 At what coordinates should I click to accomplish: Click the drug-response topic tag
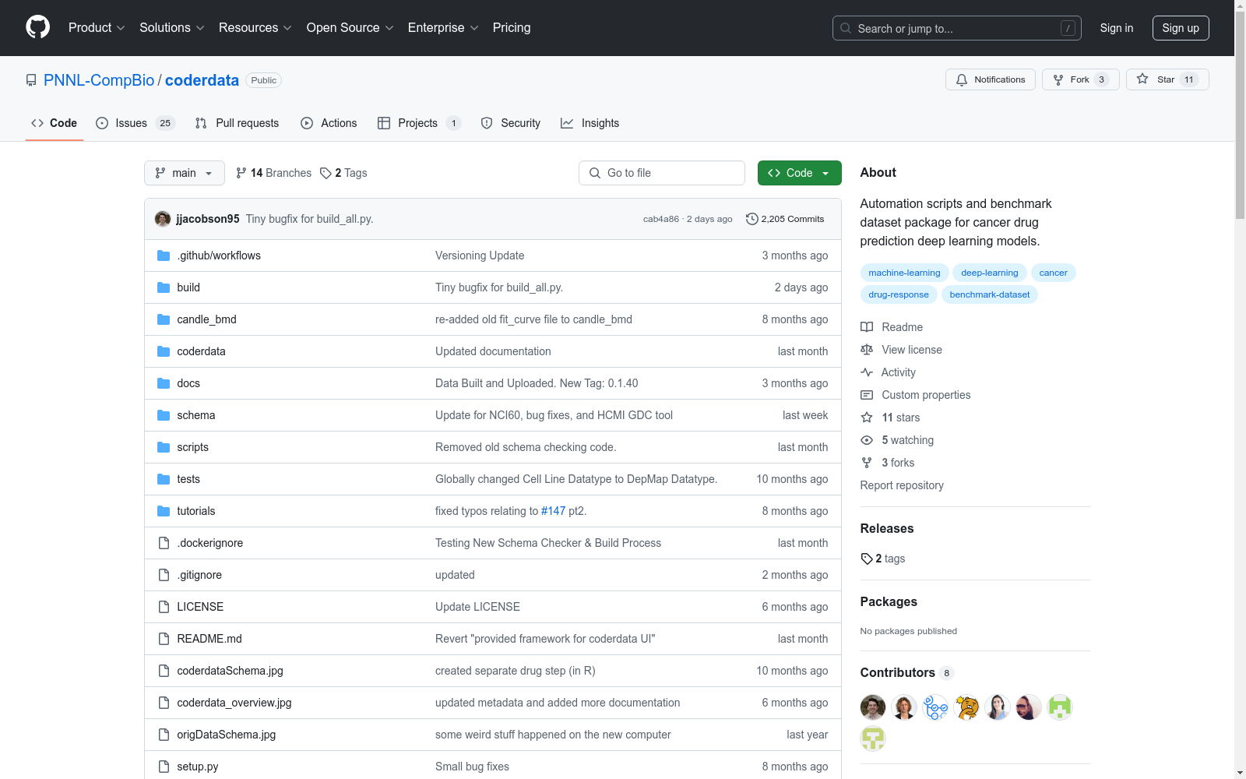click(x=899, y=294)
